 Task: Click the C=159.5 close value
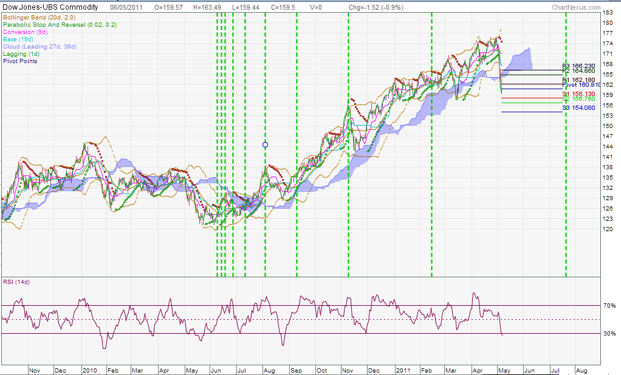(283, 7)
